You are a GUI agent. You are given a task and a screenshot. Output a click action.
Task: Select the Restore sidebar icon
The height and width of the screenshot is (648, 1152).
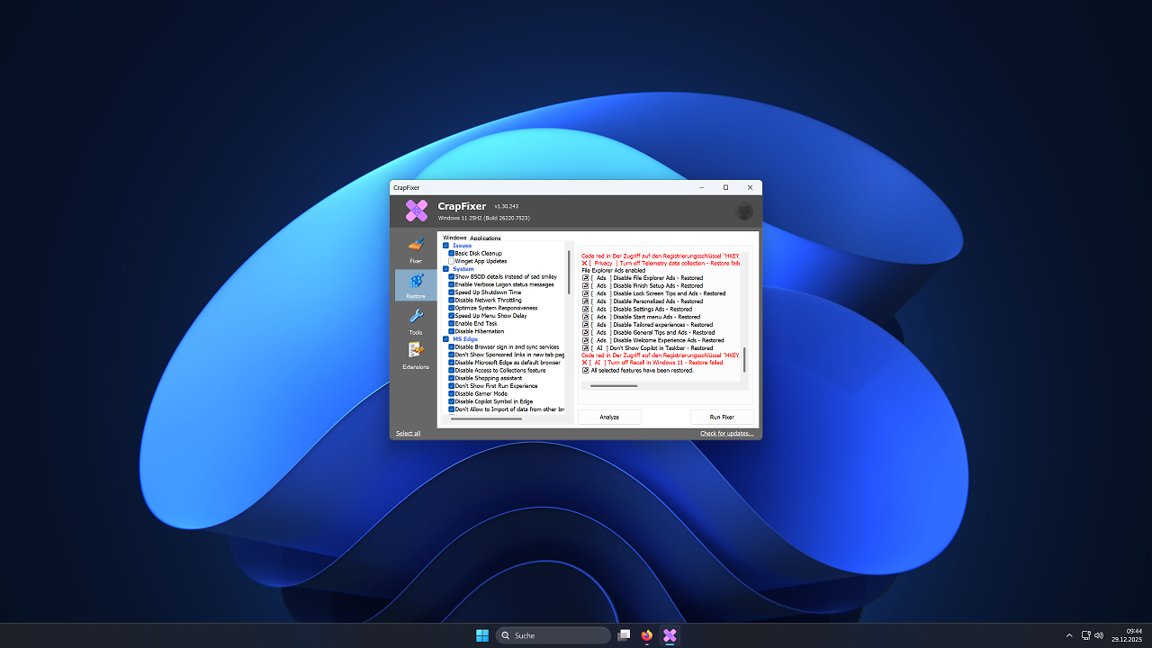[416, 285]
